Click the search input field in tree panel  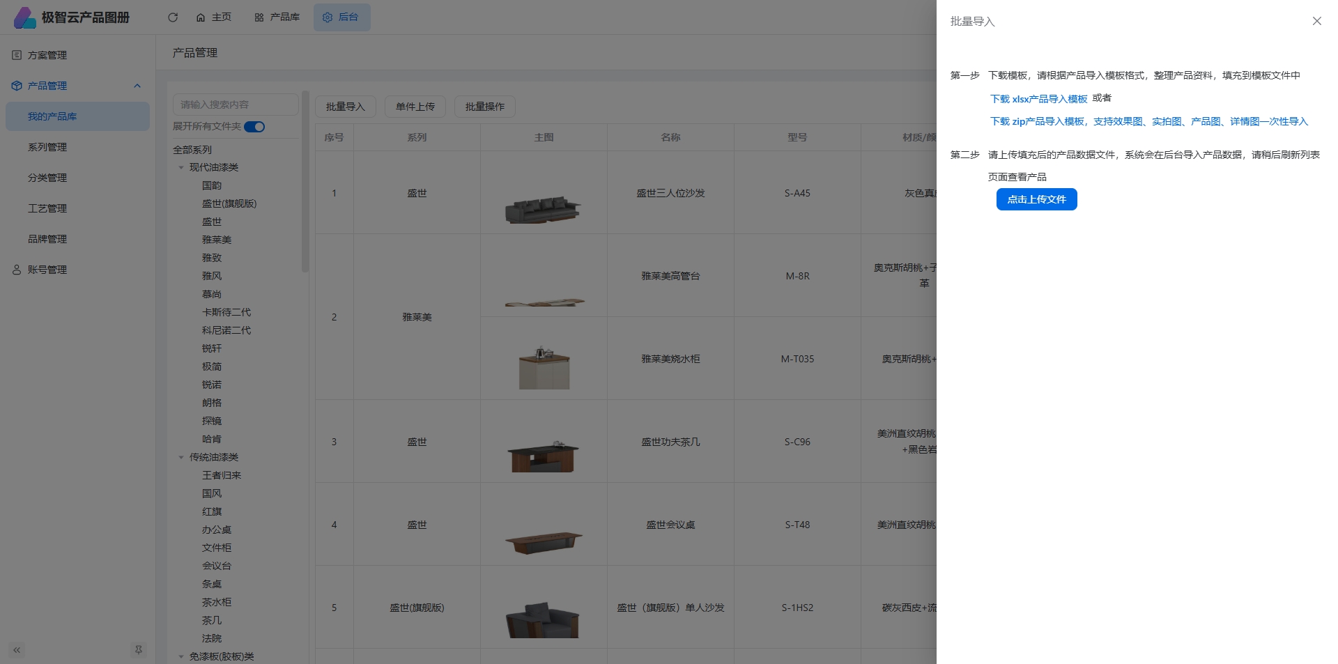click(x=236, y=105)
